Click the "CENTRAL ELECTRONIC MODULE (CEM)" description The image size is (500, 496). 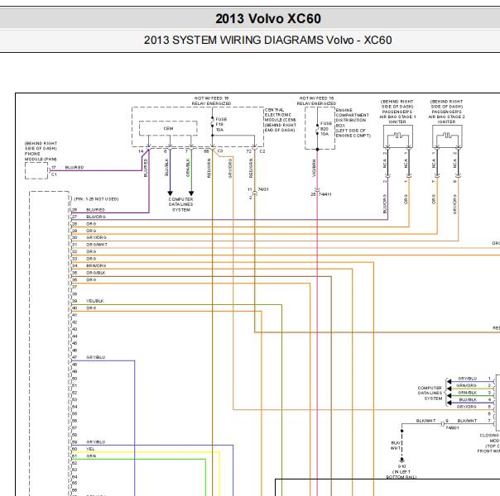281,120
